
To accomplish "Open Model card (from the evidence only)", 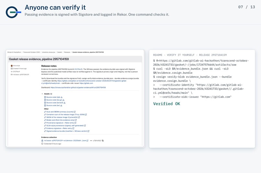I will click(x=61, y=120).
